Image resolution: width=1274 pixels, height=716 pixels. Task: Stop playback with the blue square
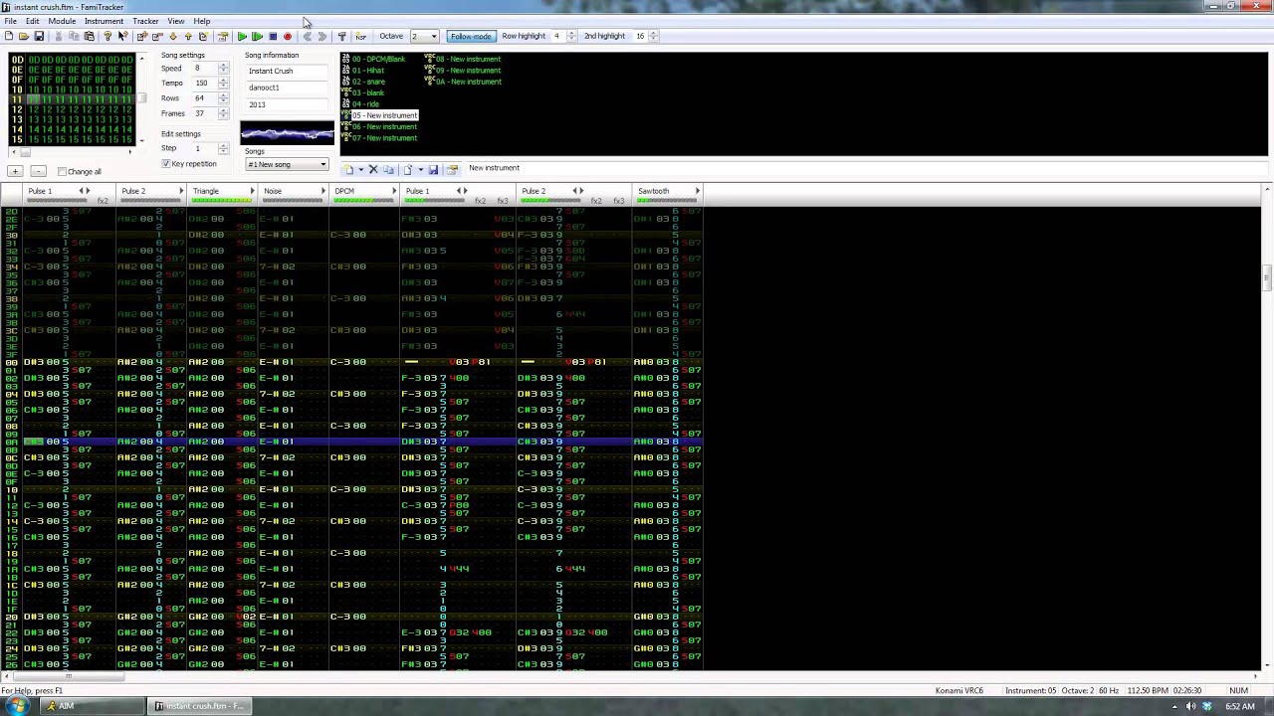274,36
